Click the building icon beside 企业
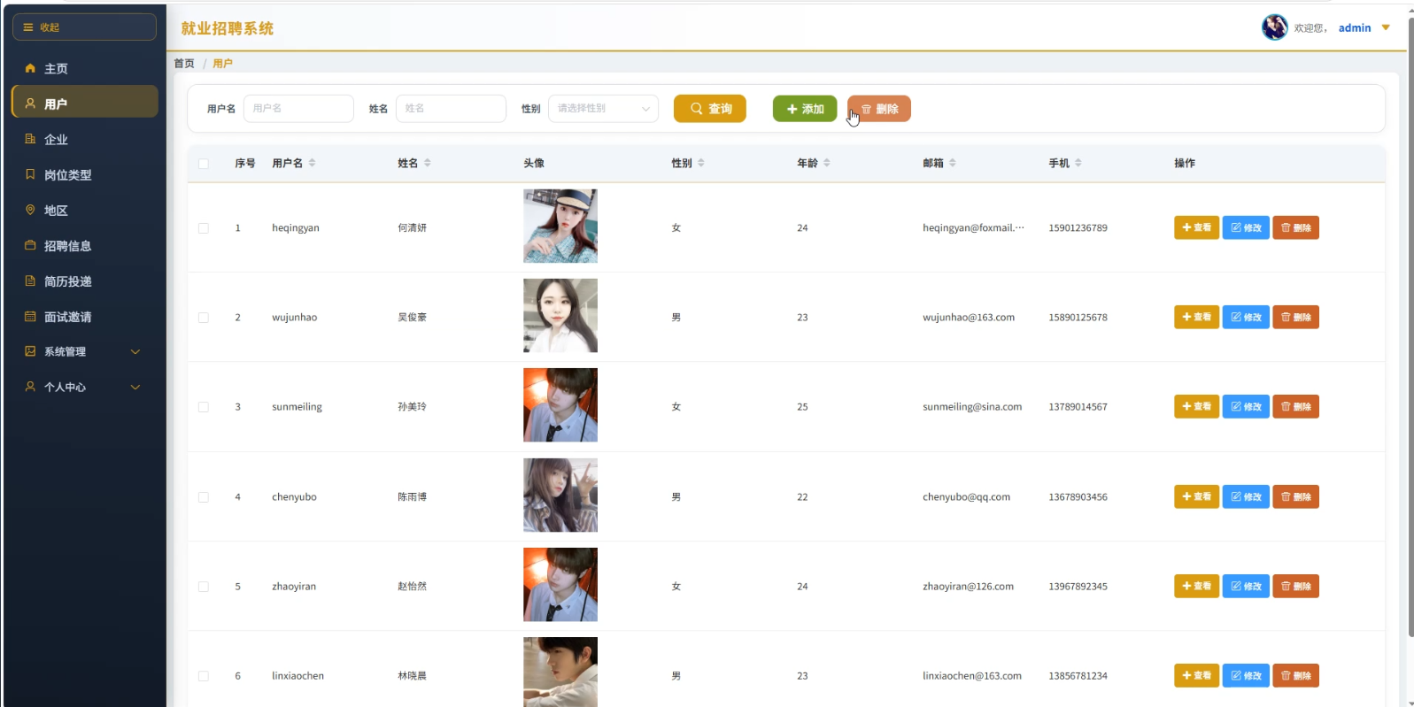 point(30,139)
